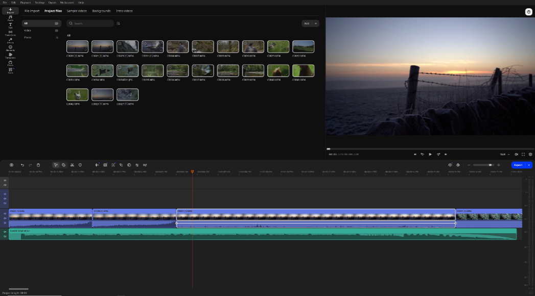Zoom in the timeline with the plus icon
The image size is (535, 296).
point(499,165)
